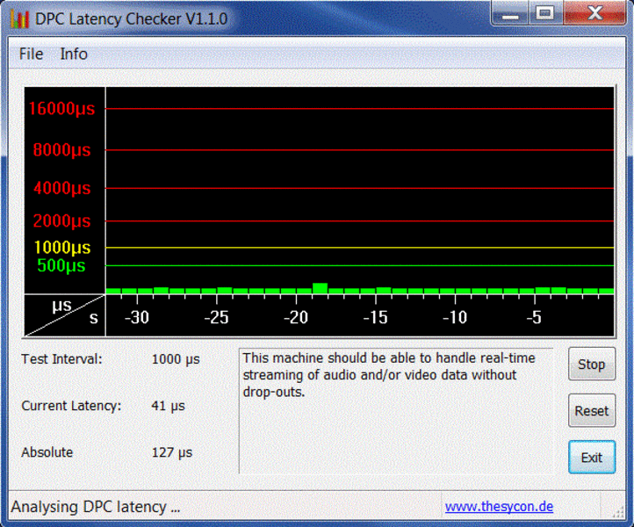This screenshot has height=527, width=634.
Task: Click the window title 'DPC Latency Checker V1.1.0'
Action: click(x=132, y=19)
